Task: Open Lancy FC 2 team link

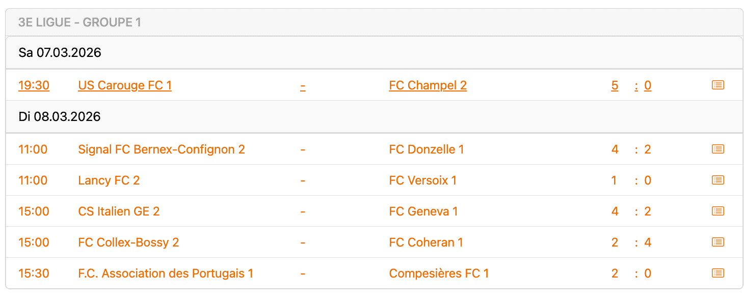Action: [x=109, y=180]
